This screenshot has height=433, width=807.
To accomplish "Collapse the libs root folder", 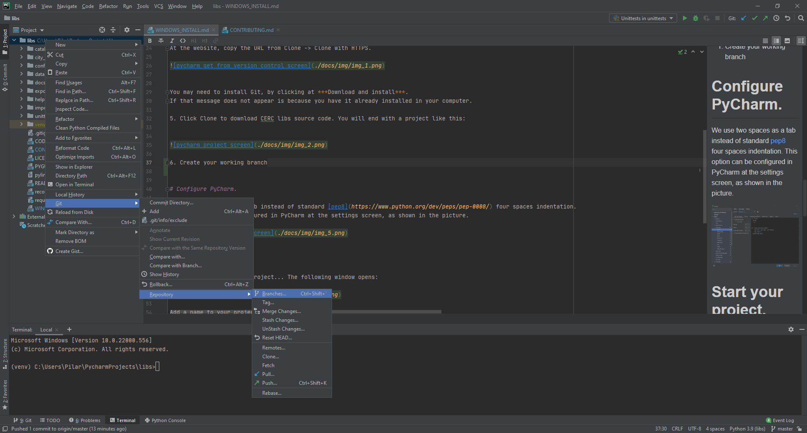I will 14,40.
